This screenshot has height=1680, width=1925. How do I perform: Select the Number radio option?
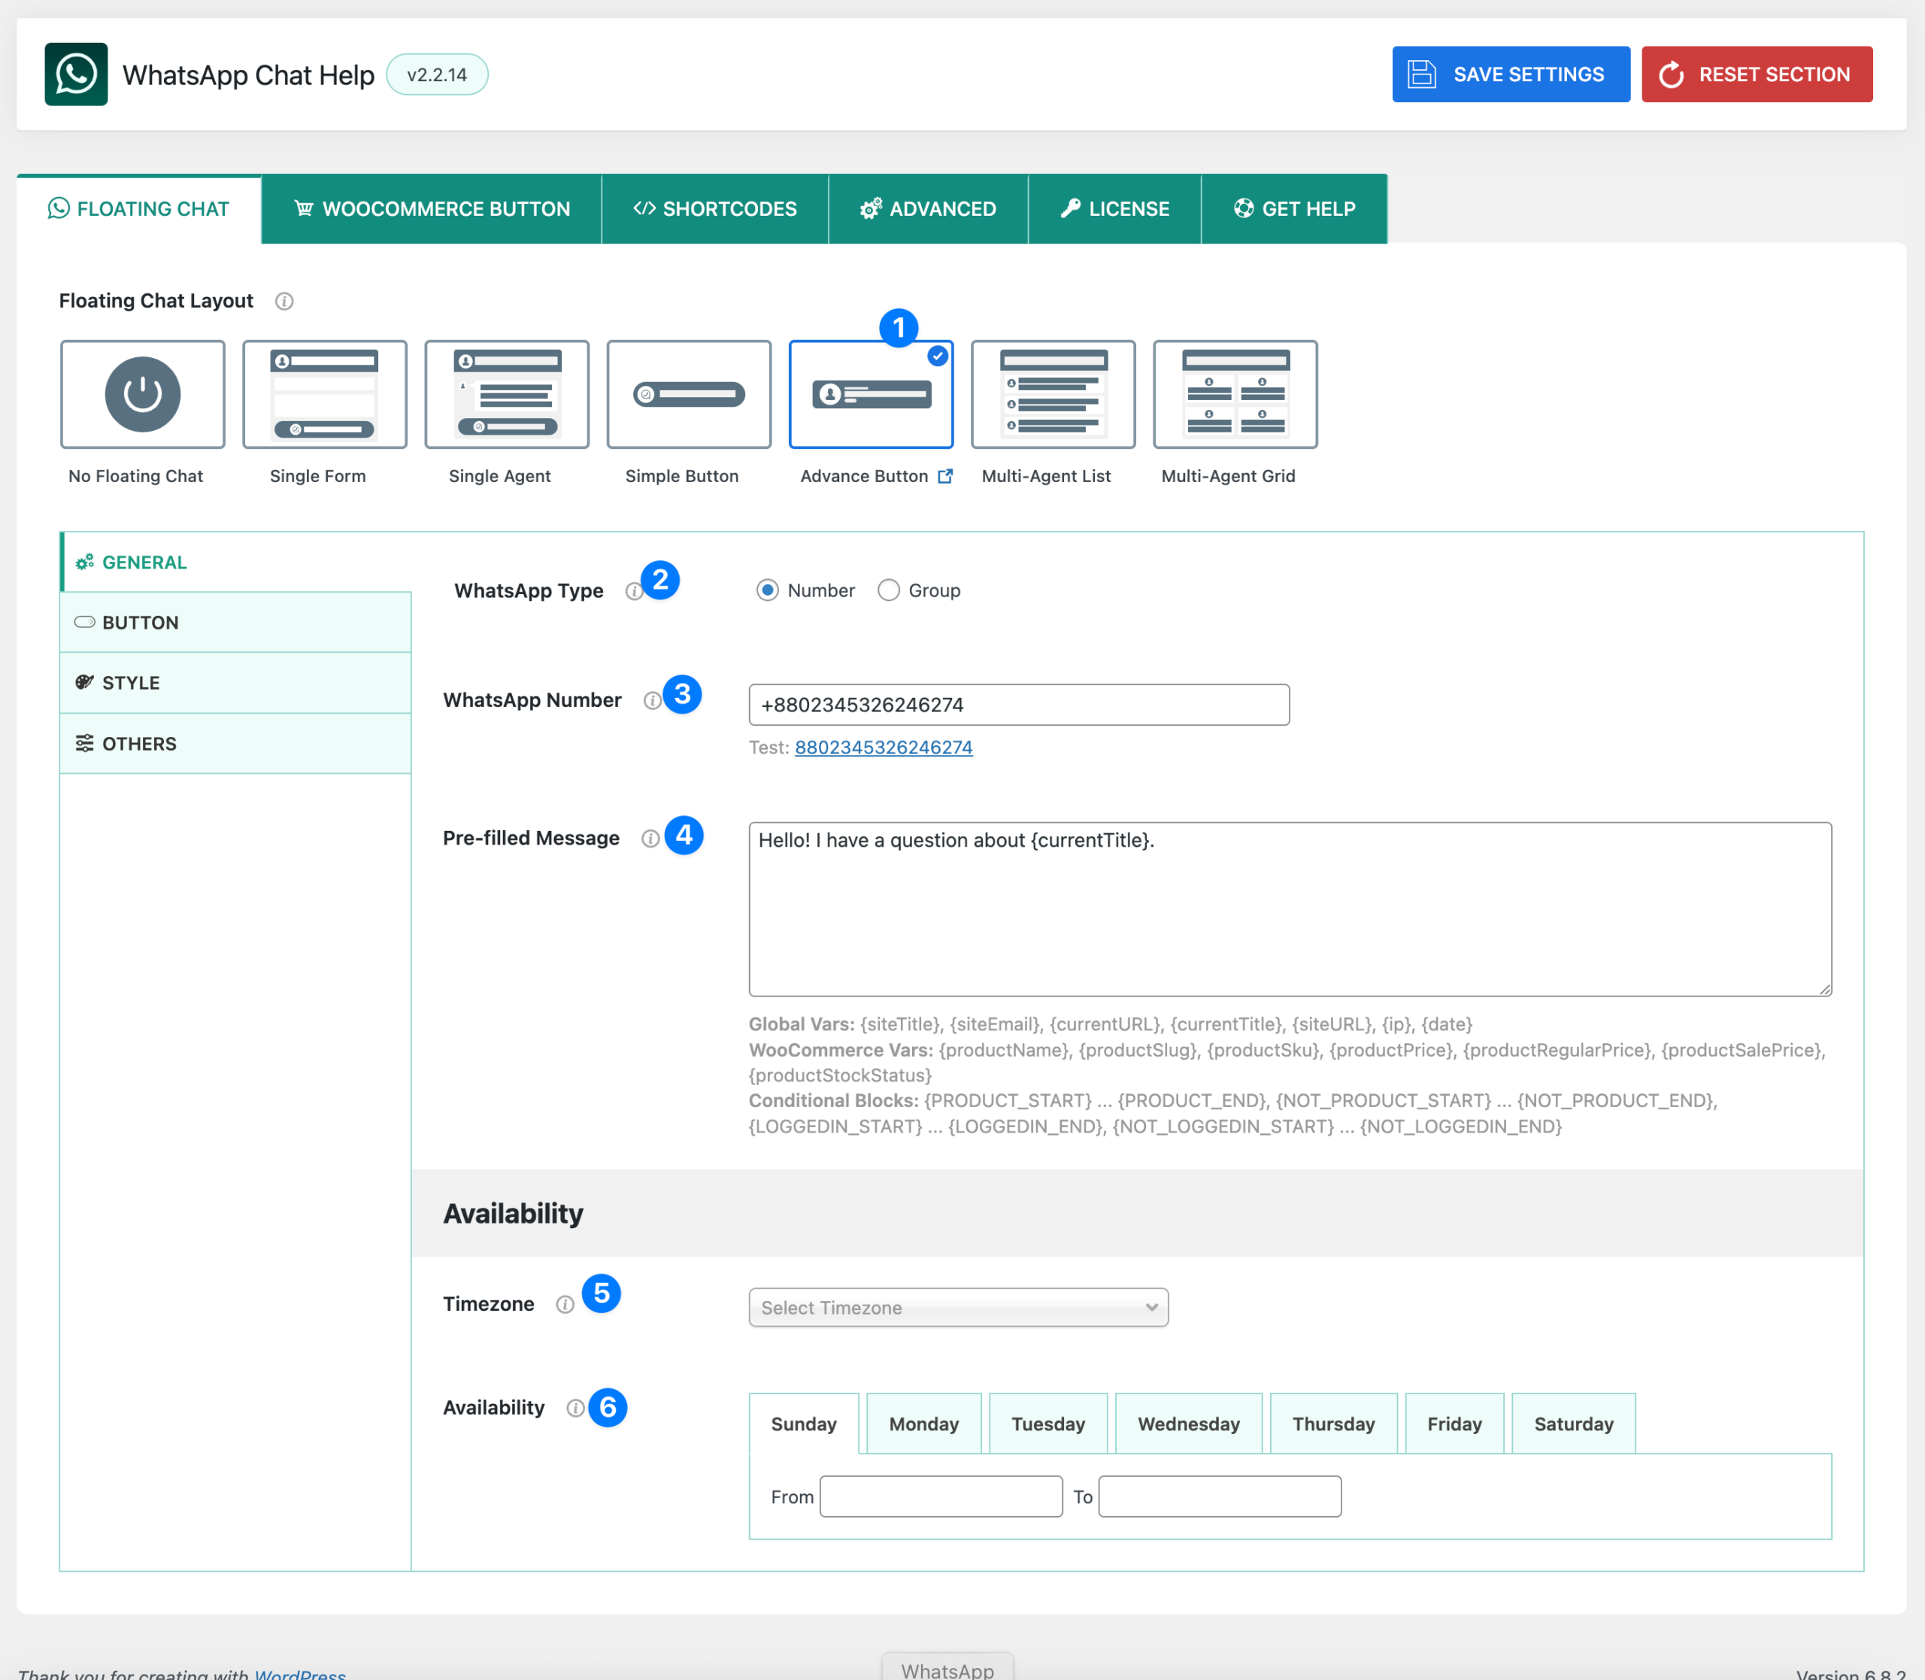(x=768, y=590)
